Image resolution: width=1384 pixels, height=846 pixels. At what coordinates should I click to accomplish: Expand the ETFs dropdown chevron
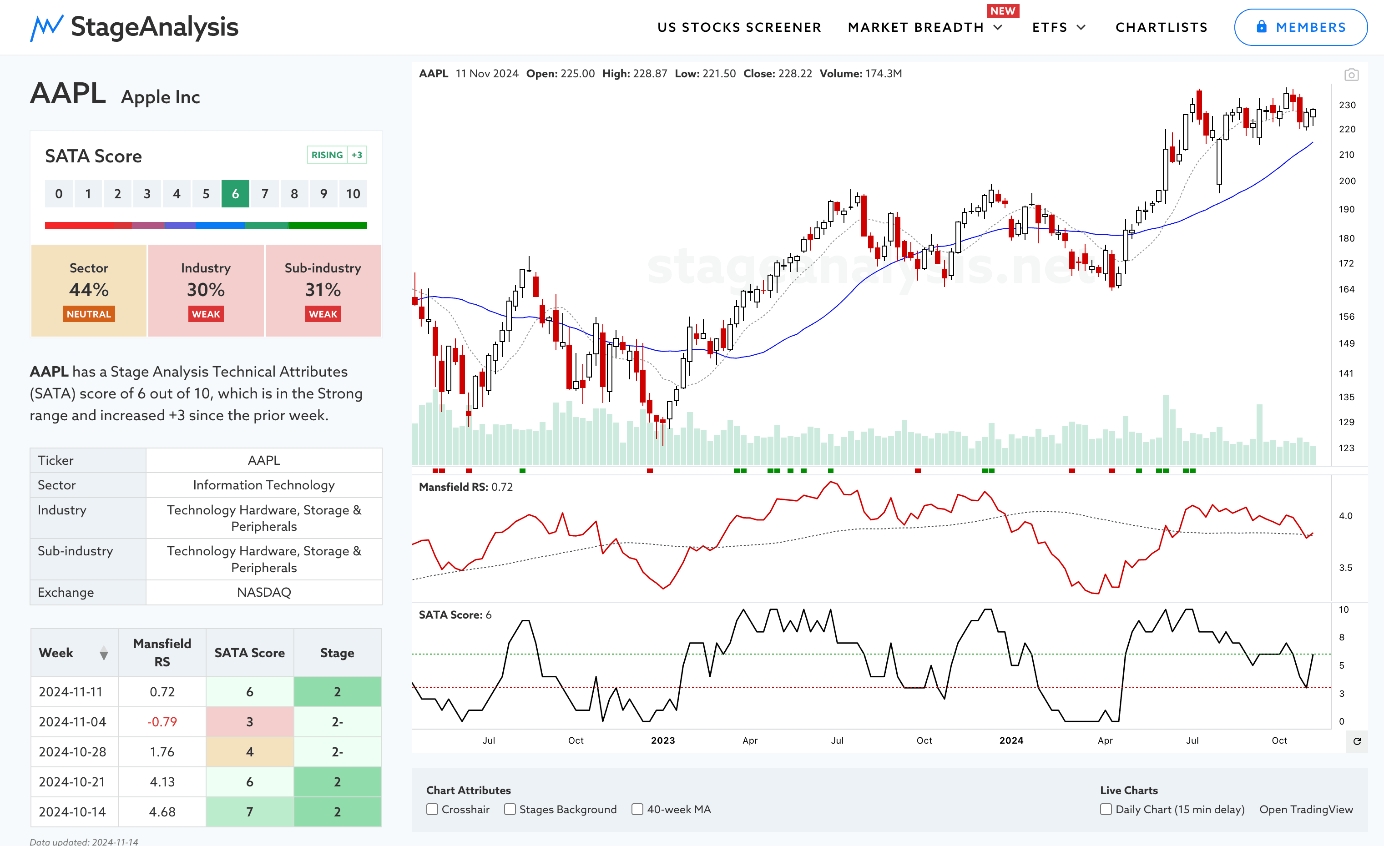point(1081,27)
